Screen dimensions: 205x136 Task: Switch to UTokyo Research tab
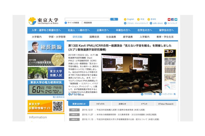[x=166, y=104]
